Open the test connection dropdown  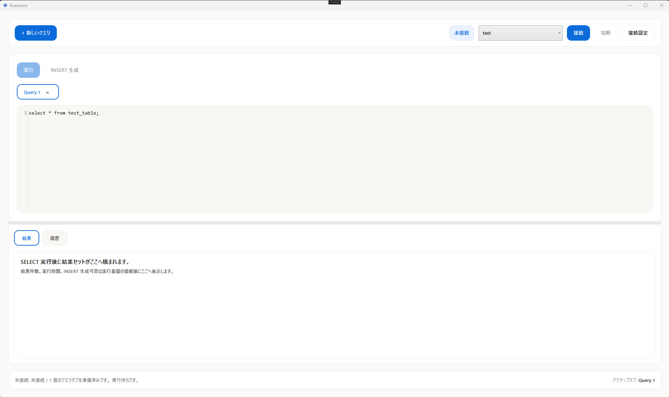pyautogui.click(x=520, y=33)
